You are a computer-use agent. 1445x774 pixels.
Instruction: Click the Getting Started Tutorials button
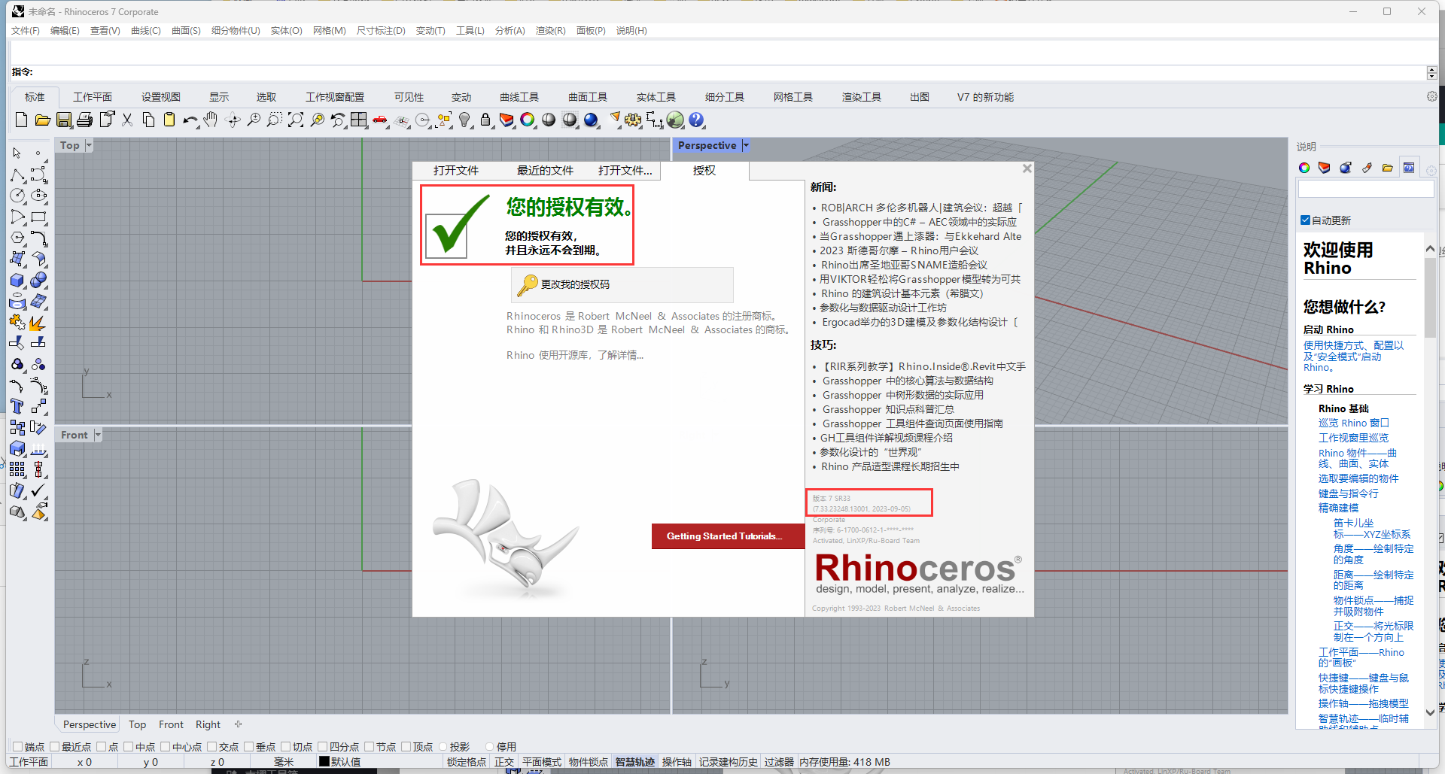point(728,536)
